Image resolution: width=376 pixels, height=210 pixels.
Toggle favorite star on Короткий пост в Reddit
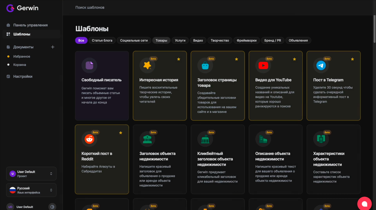[x=121, y=133]
